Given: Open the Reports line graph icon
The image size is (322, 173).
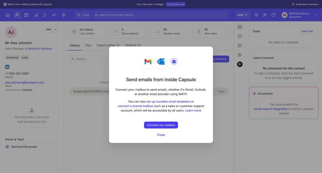Looking at the screenshot, I should click(x=54, y=15).
